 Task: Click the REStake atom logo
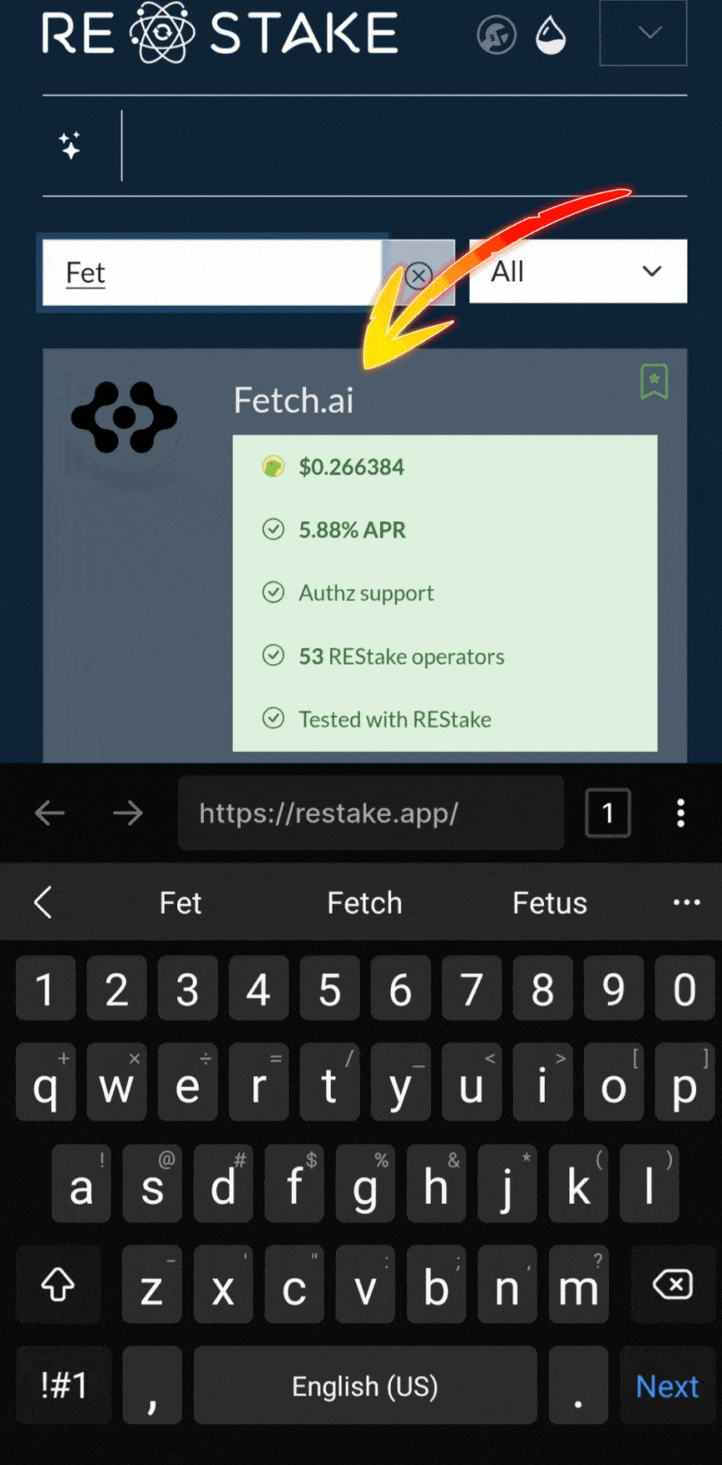162,33
